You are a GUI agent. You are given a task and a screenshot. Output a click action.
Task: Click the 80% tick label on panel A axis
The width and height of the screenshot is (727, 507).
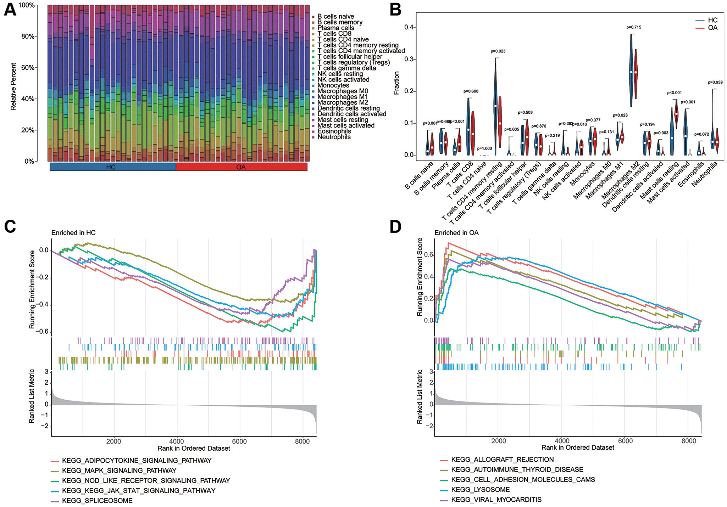[28, 36]
